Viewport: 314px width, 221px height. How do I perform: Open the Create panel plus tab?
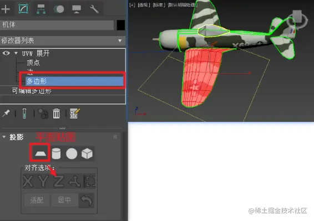tap(6, 9)
